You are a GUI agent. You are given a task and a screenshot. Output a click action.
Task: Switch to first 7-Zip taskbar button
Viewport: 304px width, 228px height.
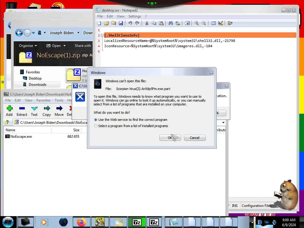(x=137, y=222)
